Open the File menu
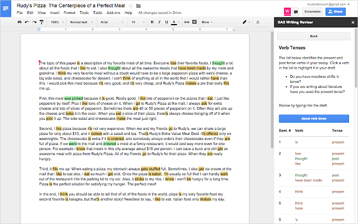 point(20,13)
